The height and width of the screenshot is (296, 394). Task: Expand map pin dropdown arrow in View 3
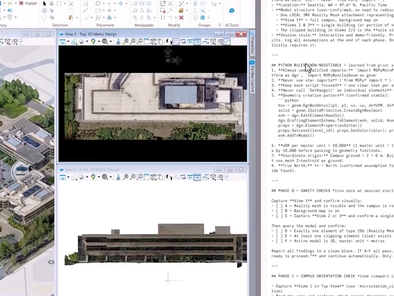point(98,177)
